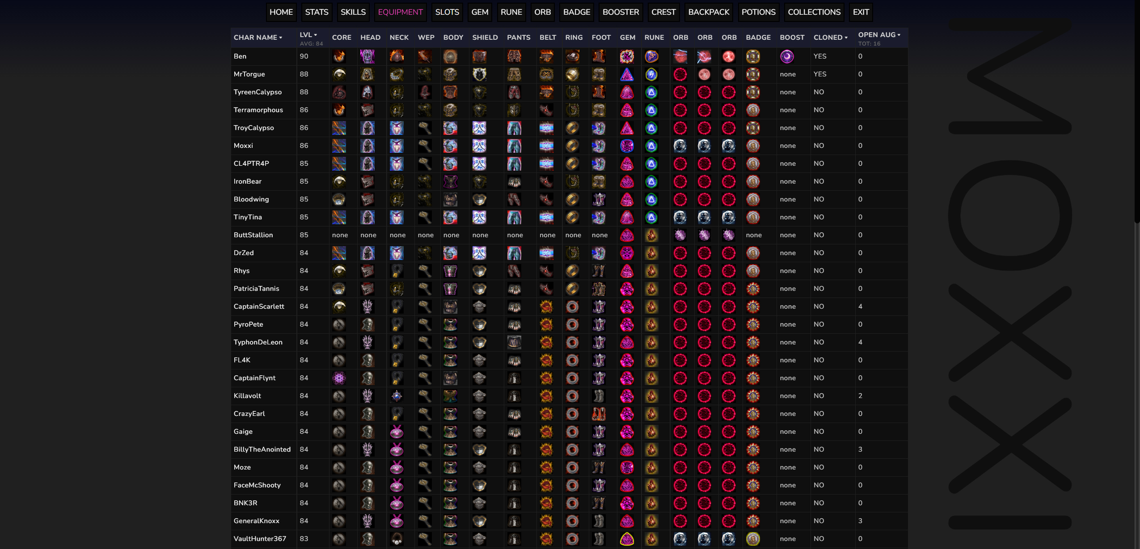Click CaptainScarlett's head item icon
The height and width of the screenshot is (549, 1140).
pos(367,306)
